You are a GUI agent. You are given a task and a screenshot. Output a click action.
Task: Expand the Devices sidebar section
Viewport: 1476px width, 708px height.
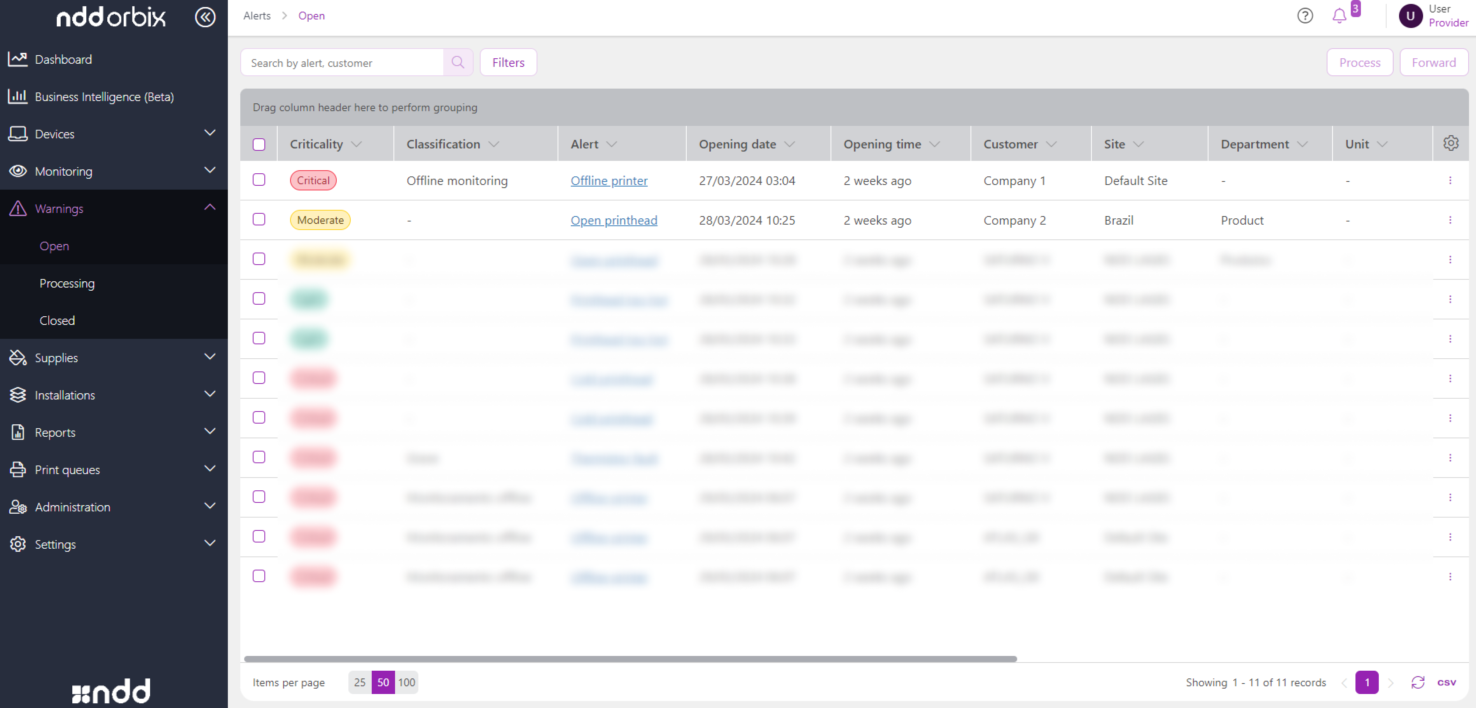pos(210,133)
